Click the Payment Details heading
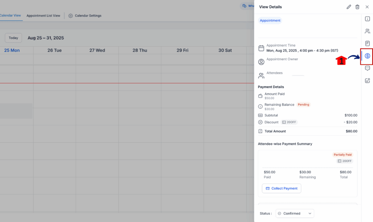 (x=271, y=87)
